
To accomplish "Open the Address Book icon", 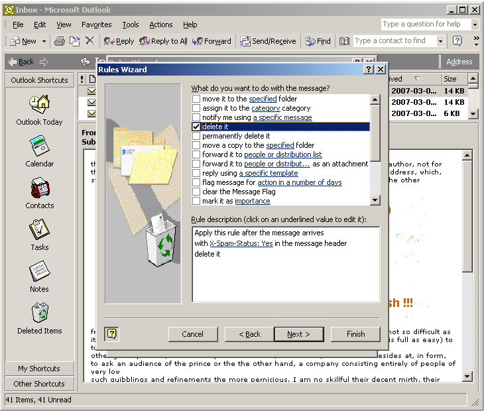I will click(344, 41).
